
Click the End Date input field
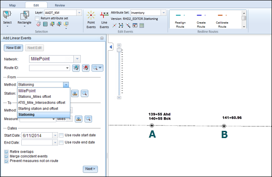pos(37,143)
